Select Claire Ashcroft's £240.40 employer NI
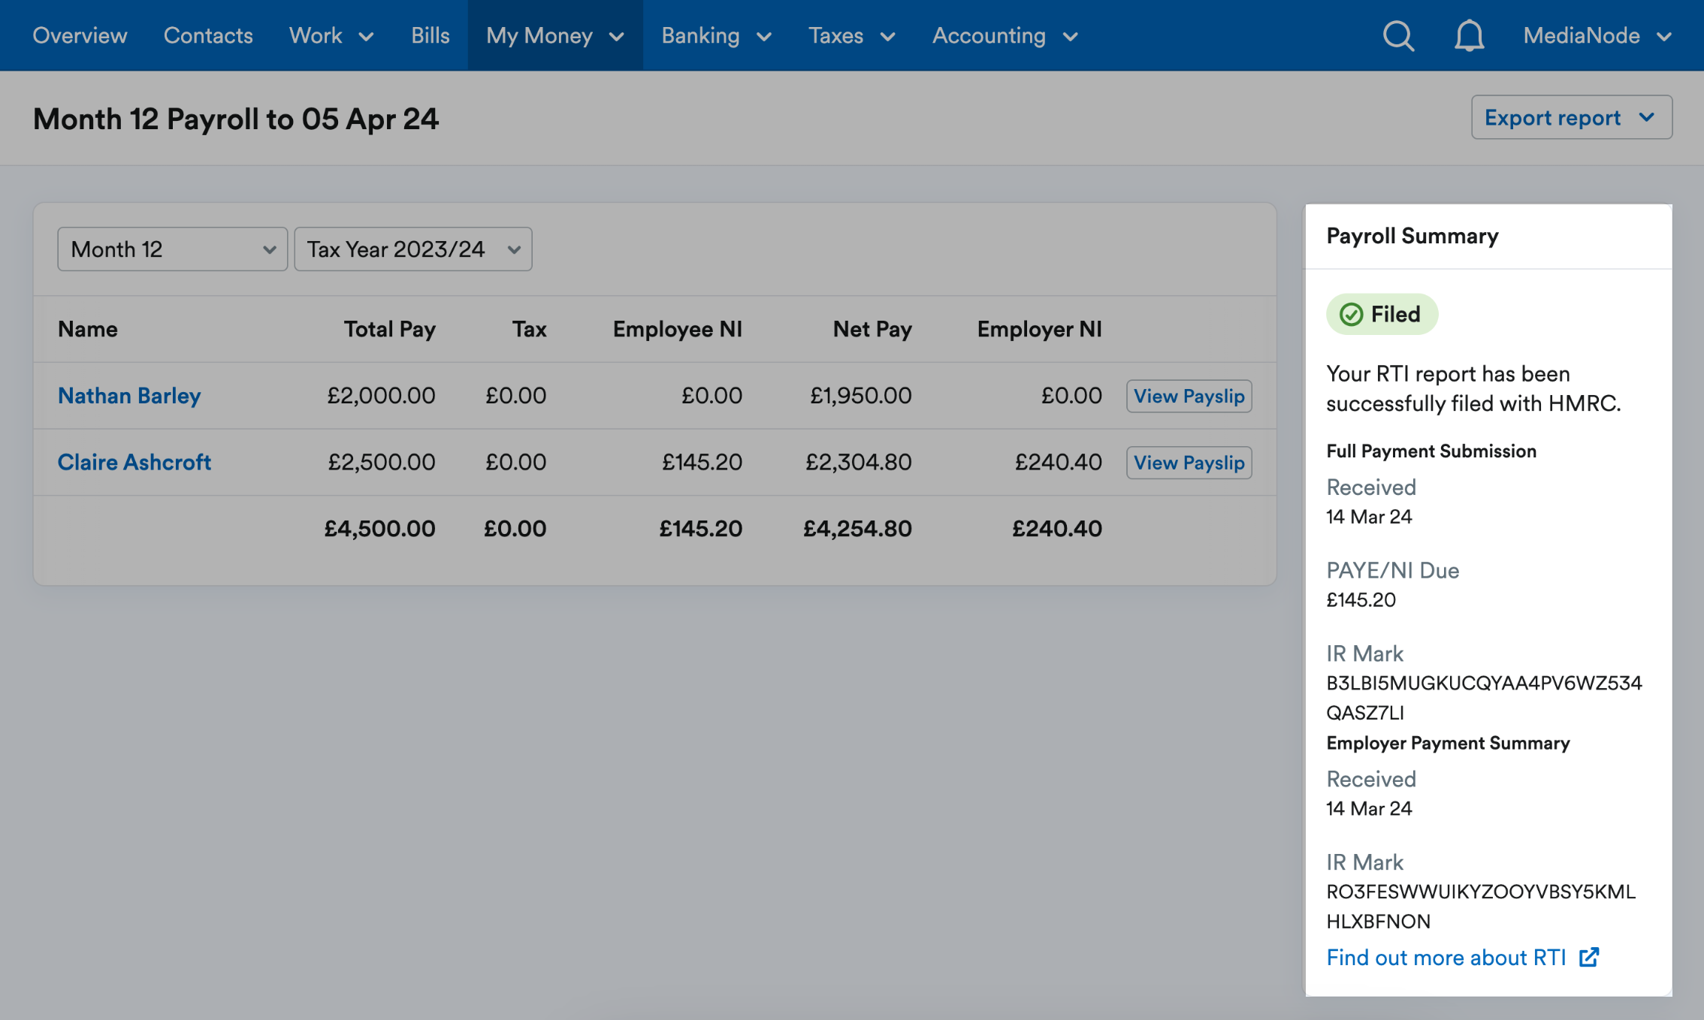Screen dimensions: 1704x1020 (1058, 462)
